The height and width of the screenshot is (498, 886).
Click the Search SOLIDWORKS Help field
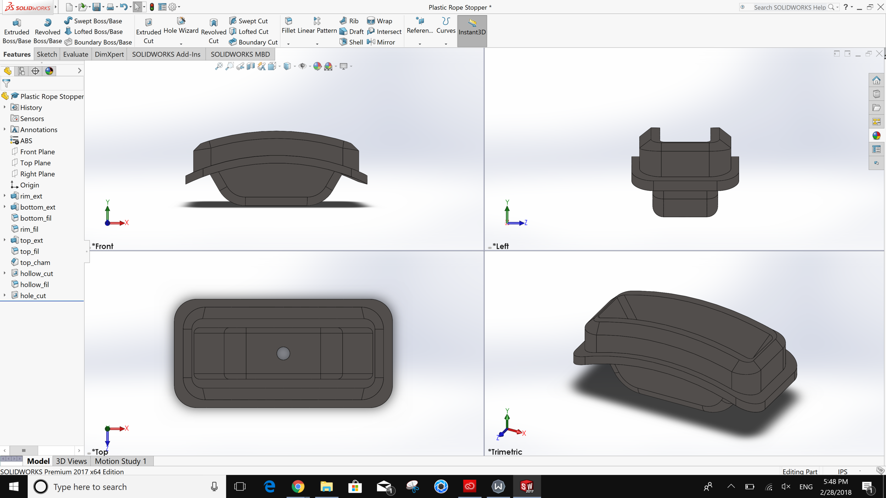(x=789, y=7)
